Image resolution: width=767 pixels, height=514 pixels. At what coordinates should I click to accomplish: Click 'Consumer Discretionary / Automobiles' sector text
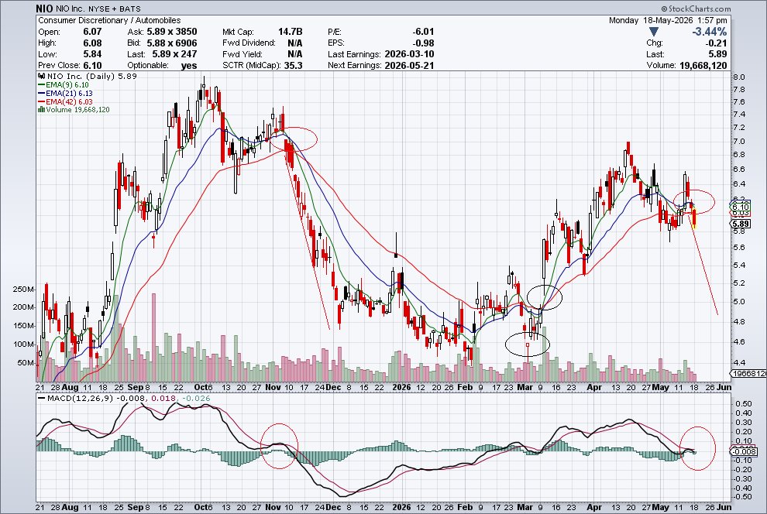109,21
